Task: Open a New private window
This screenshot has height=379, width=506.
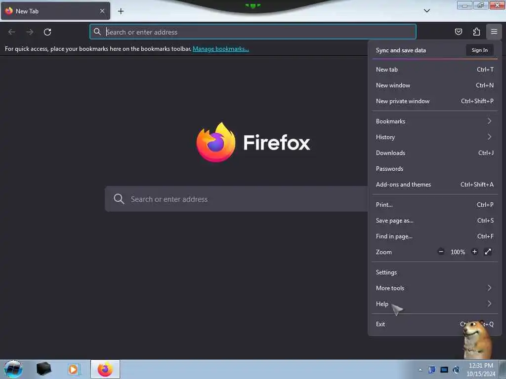Action: pos(435,101)
